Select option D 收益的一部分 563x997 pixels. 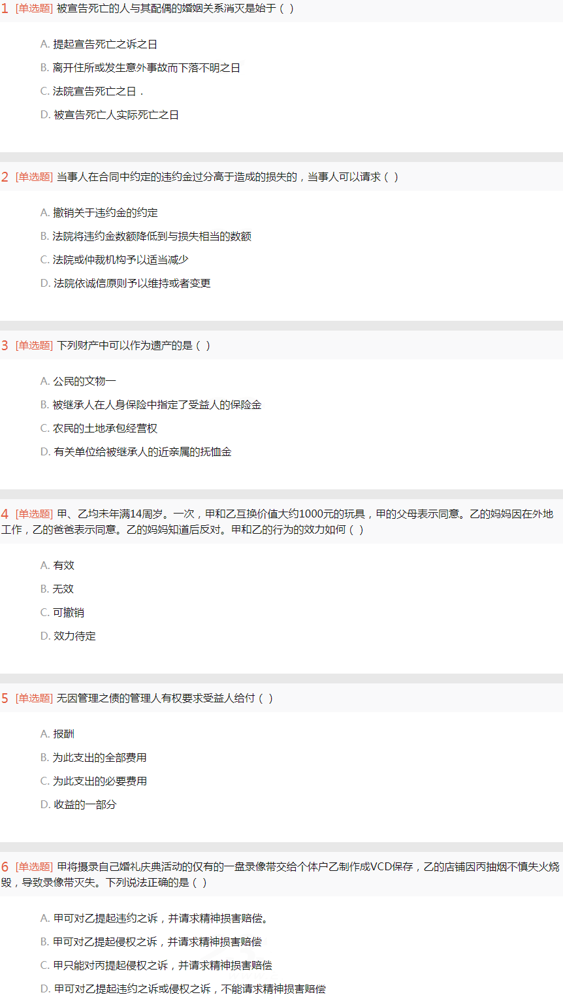78,805
